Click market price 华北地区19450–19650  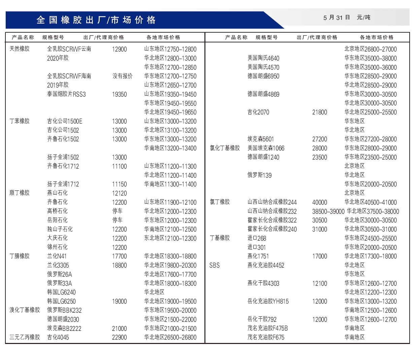pyautogui.click(x=170, y=112)
